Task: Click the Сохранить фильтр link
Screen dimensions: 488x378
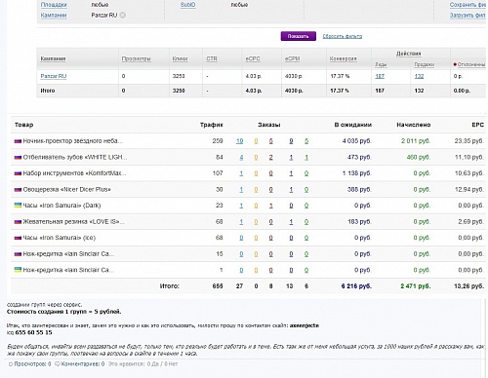Action: click(468, 5)
